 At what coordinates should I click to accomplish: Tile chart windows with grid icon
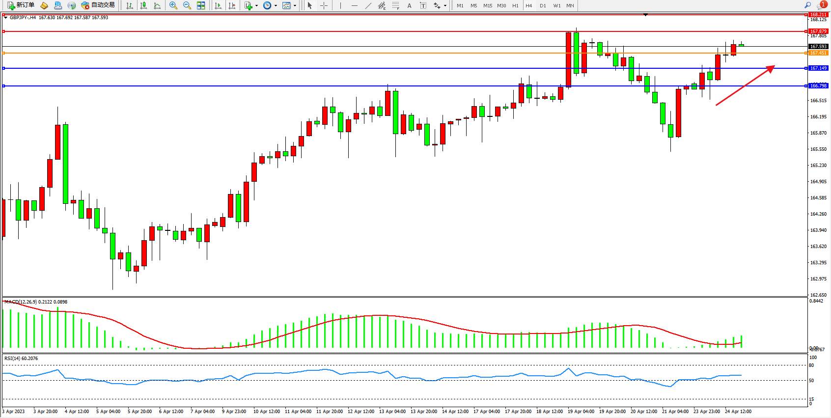[x=201, y=6]
